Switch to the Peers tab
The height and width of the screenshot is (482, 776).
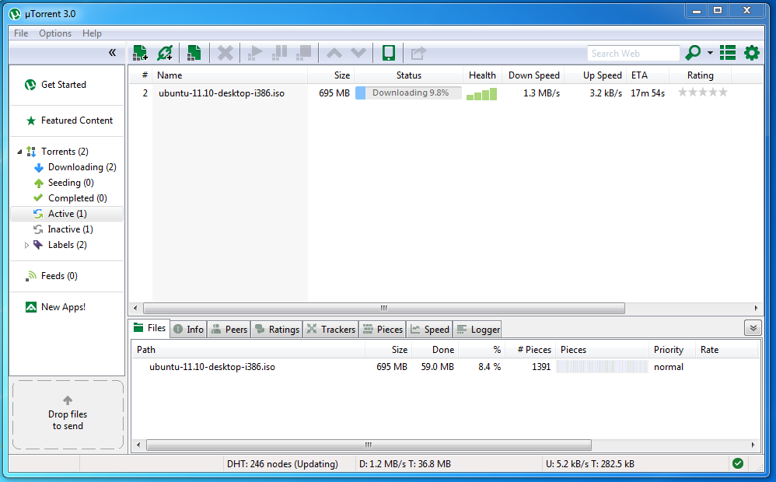tap(229, 329)
